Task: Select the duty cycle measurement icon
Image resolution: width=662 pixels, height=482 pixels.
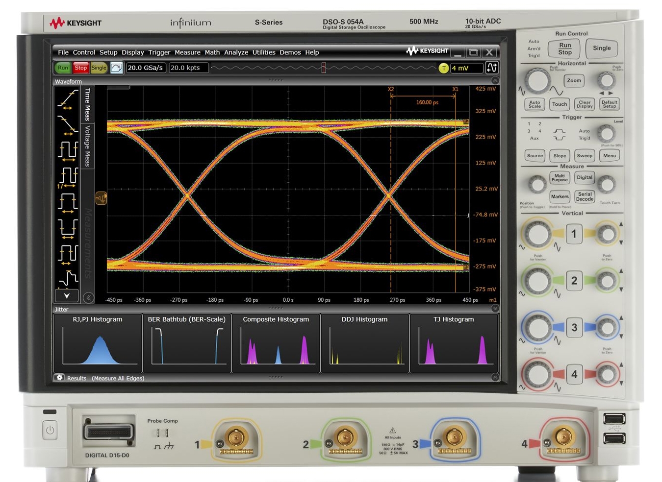Action: (67, 254)
